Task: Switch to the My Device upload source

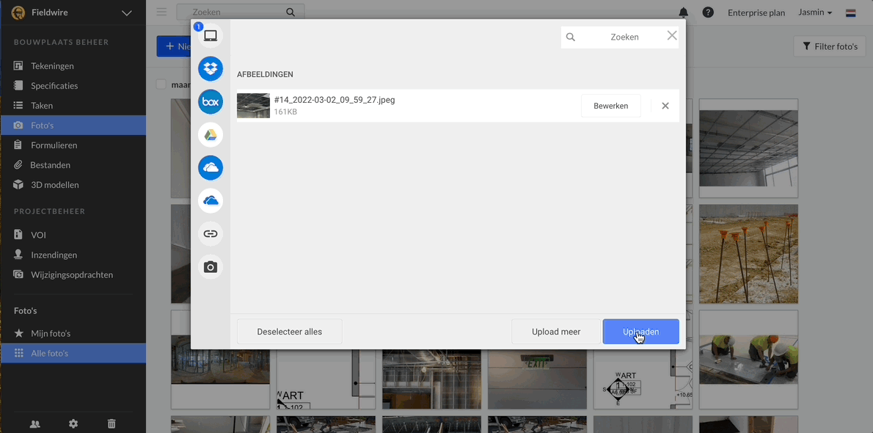Action: click(x=211, y=34)
